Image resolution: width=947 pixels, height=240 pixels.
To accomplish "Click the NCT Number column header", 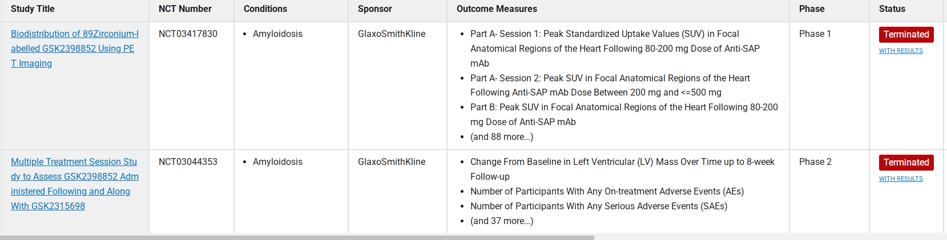I will pos(185,9).
